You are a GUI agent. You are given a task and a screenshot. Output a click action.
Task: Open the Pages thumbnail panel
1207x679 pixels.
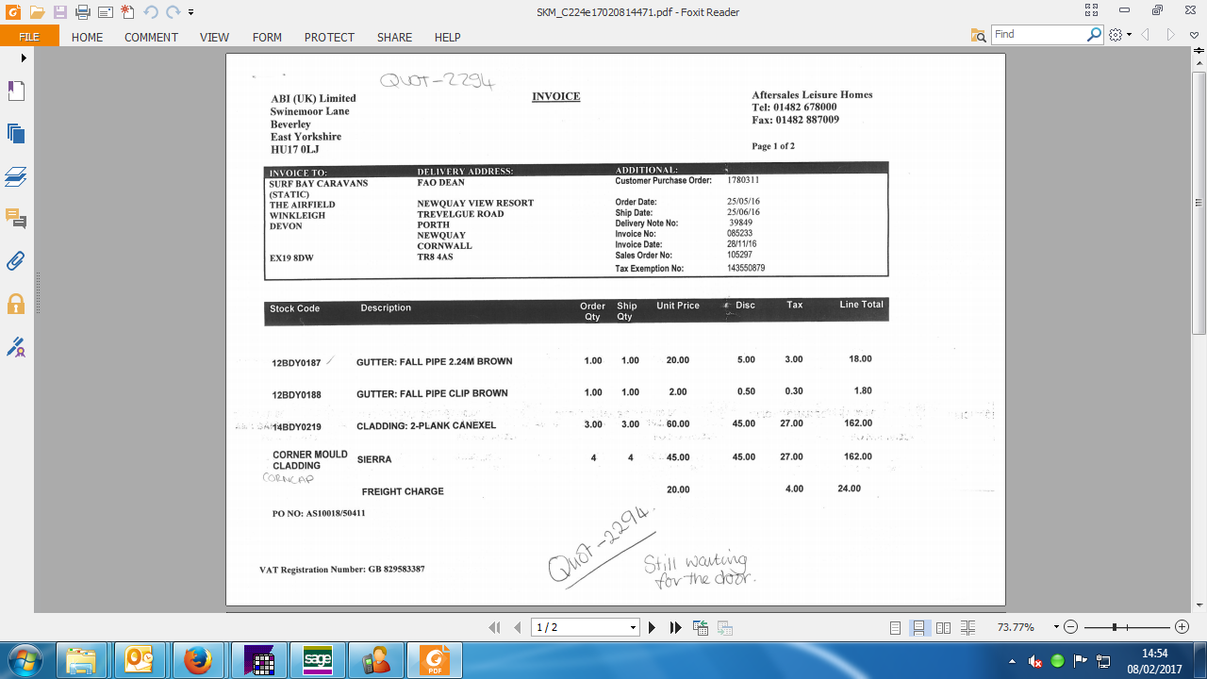point(16,134)
